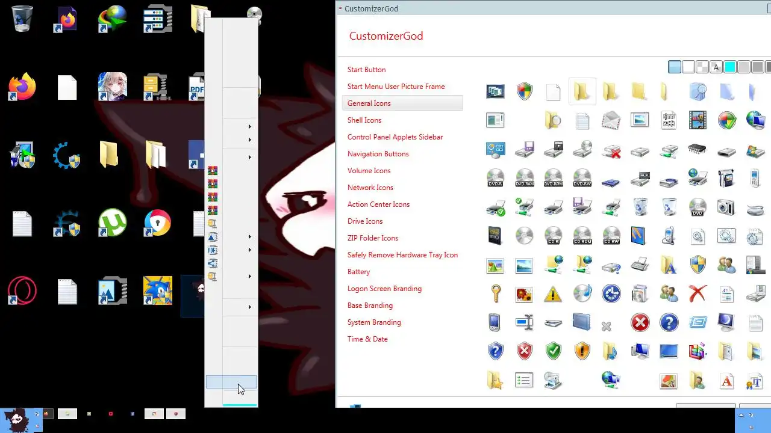Open the Recycle Bin on the desktop
Image resolution: width=771 pixels, height=433 pixels.
coord(22,18)
